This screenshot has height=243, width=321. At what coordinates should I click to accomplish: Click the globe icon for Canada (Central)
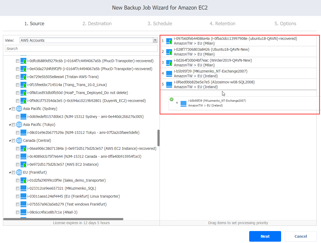point(19,140)
